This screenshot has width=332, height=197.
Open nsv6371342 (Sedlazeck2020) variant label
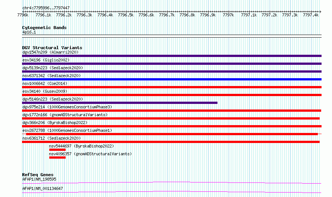pos(51,76)
